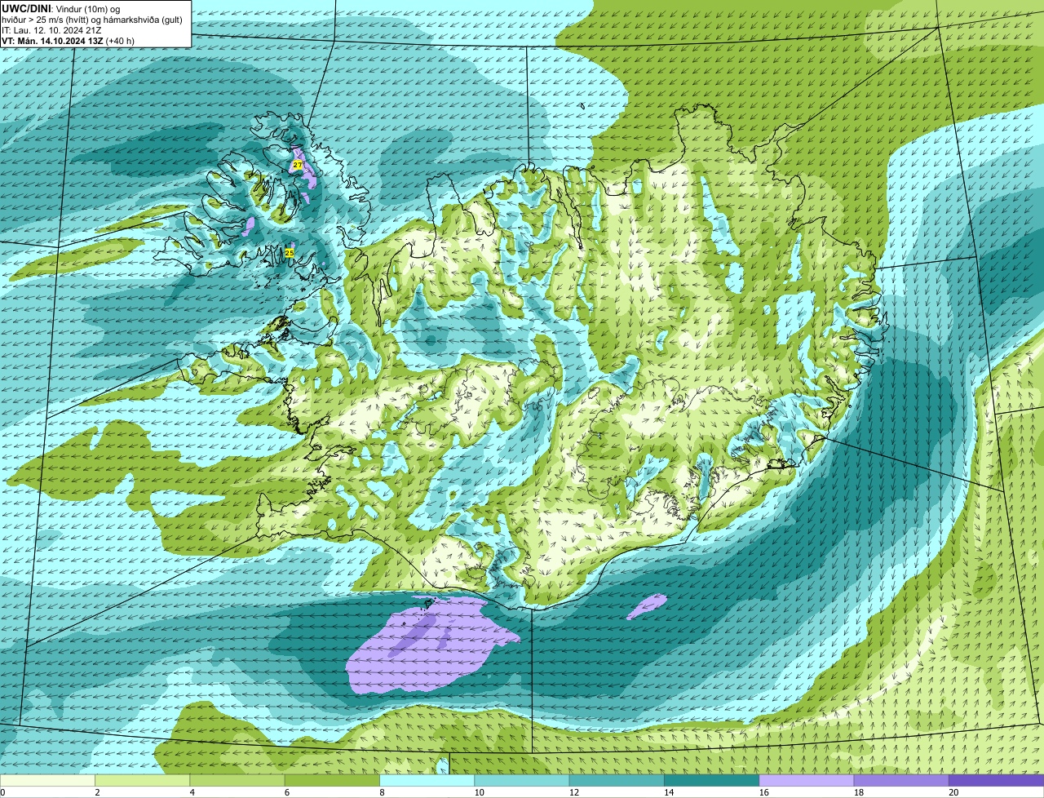1044x798 pixels.
Task: Click the legend scale number 18
Action: [859, 792]
